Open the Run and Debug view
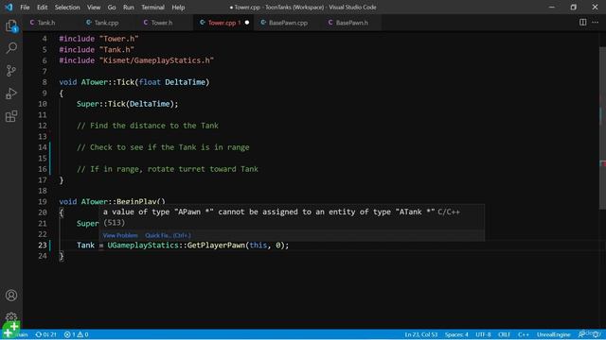The width and height of the screenshot is (606, 340). (x=11, y=93)
